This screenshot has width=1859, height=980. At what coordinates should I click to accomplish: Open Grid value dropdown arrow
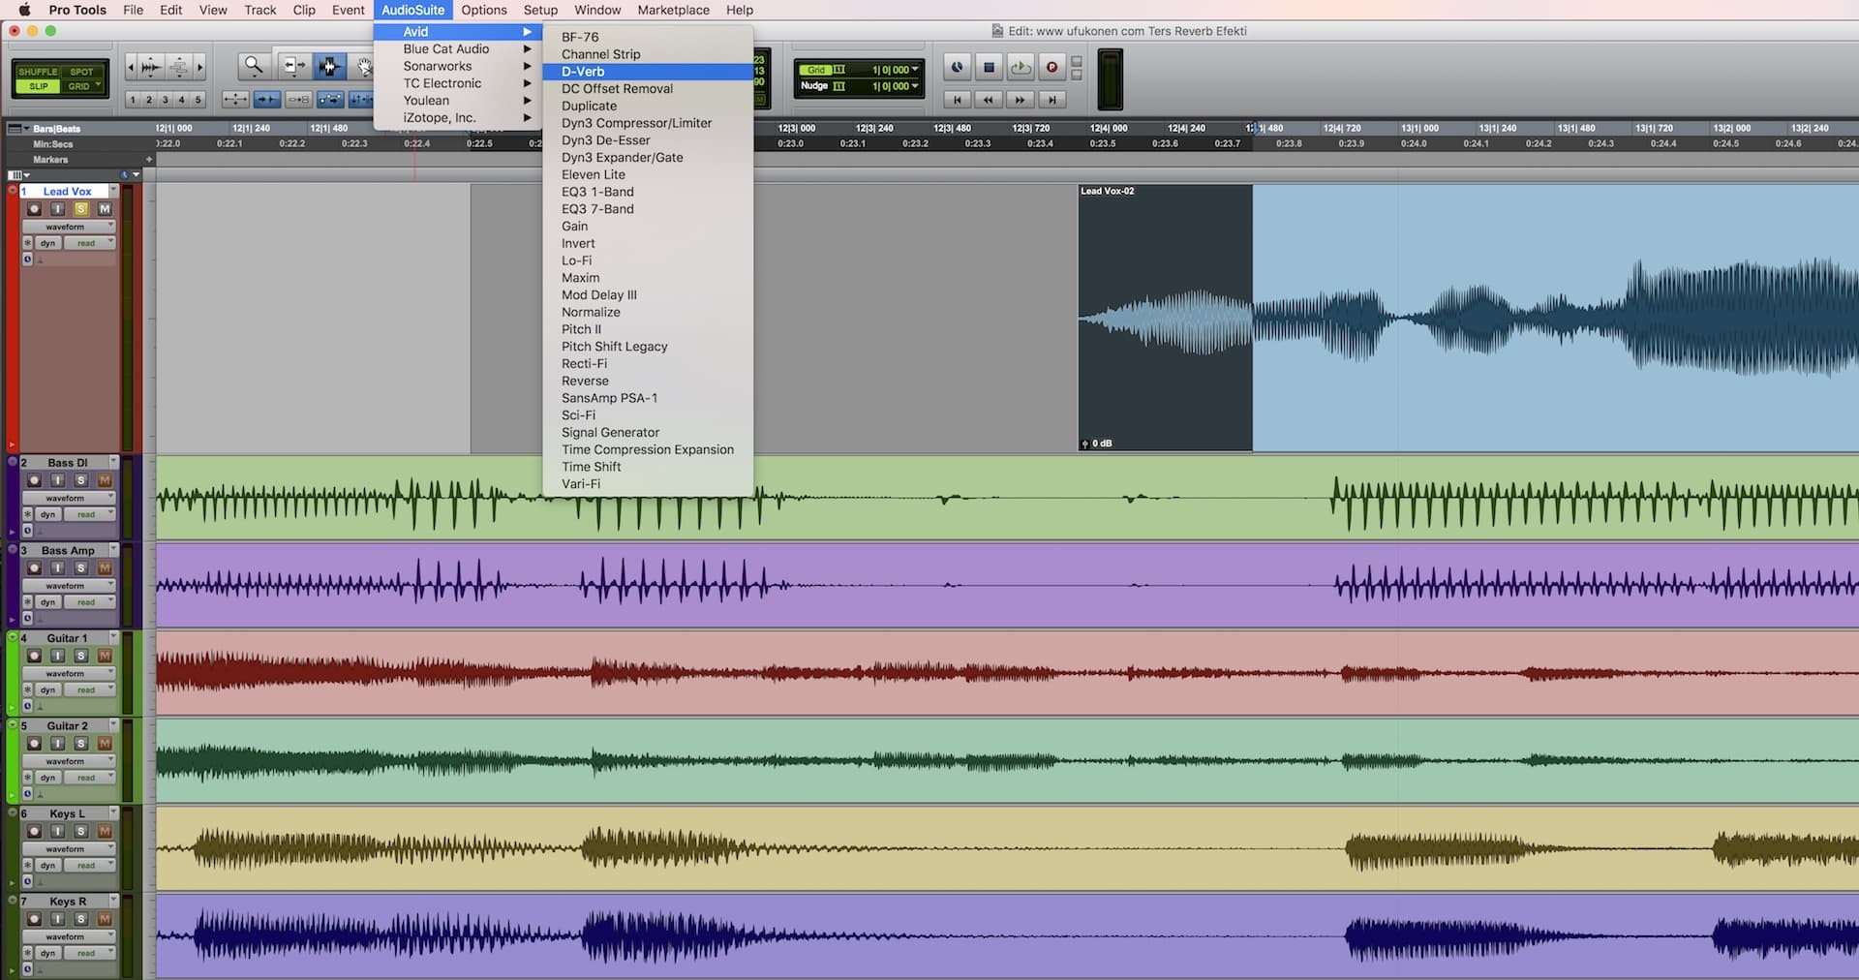[915, 70]
